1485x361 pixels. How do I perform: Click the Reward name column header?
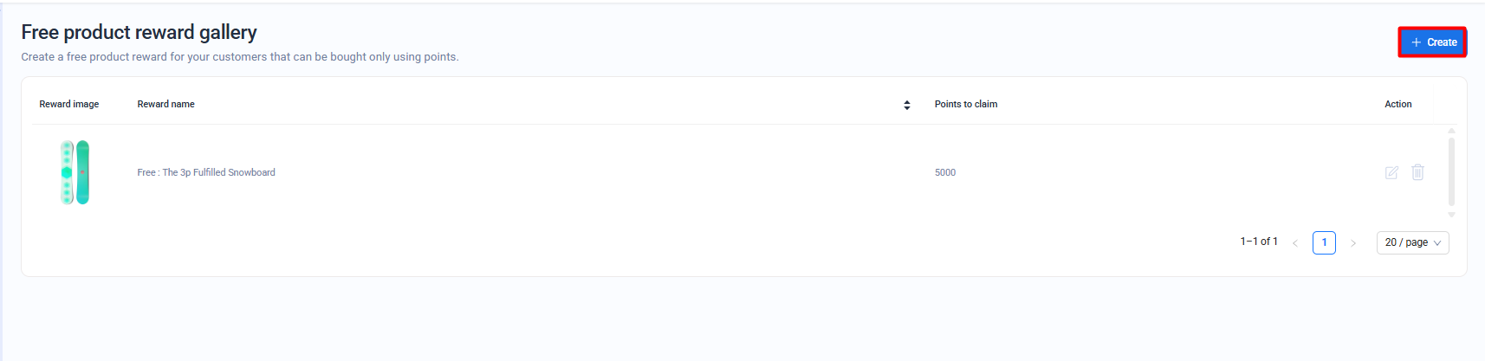point(165,104)
